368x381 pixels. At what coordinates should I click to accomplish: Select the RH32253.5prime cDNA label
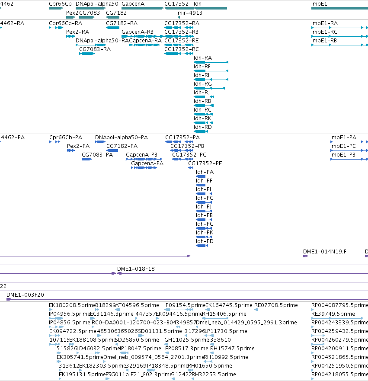[x=214, y=375]
